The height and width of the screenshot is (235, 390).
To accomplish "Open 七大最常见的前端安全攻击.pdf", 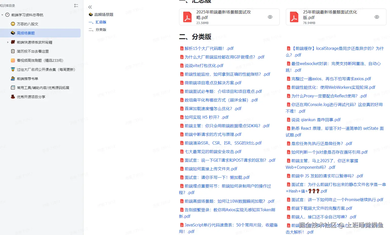I will [213, 152].
